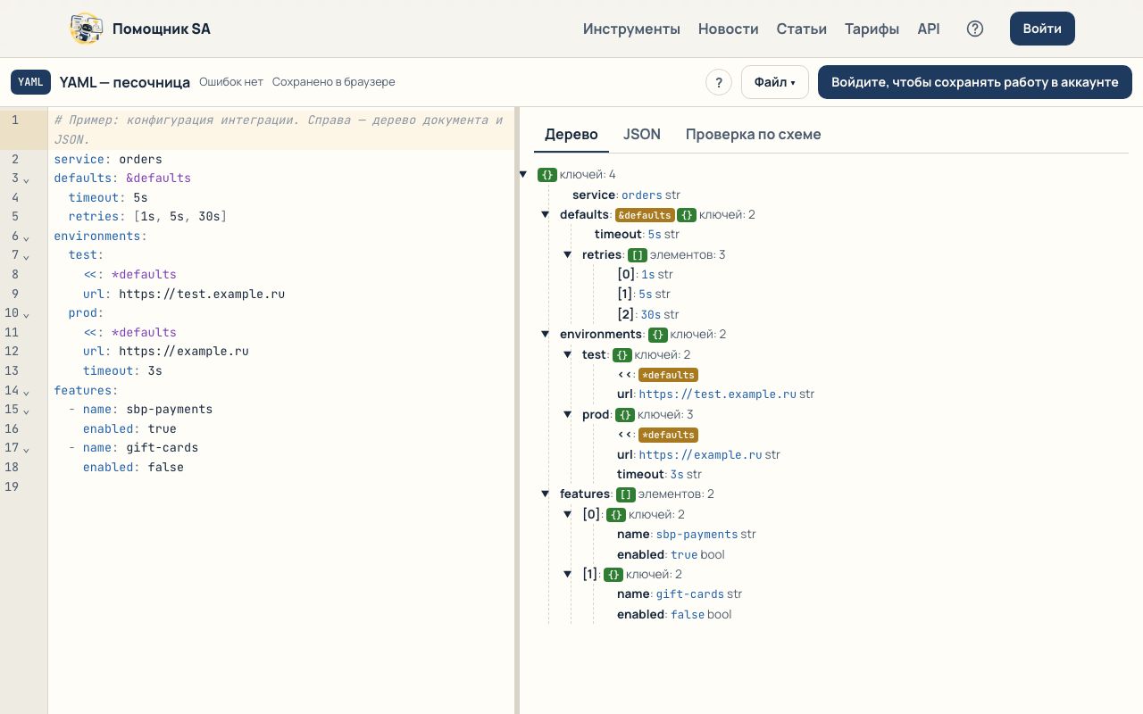Collapse the features node in tree

click(546, 494)
